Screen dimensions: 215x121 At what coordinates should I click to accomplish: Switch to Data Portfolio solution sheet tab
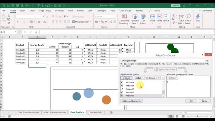click(x=28, y=112)
